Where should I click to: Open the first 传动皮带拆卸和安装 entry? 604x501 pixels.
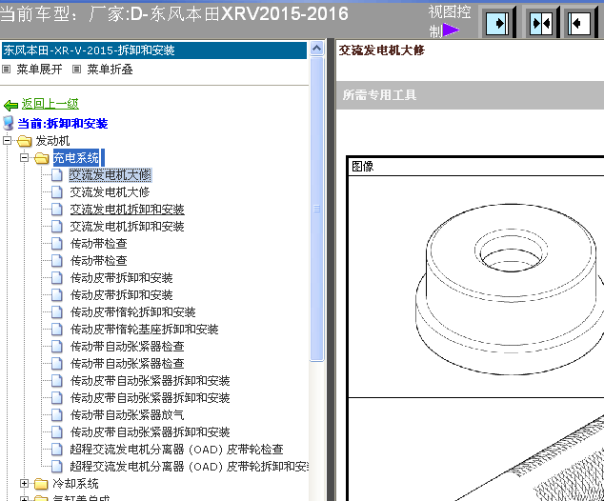tap(121, 278)
